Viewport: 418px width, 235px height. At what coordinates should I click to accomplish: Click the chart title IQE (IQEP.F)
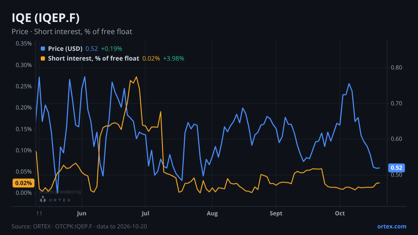(x=46, y=18)
